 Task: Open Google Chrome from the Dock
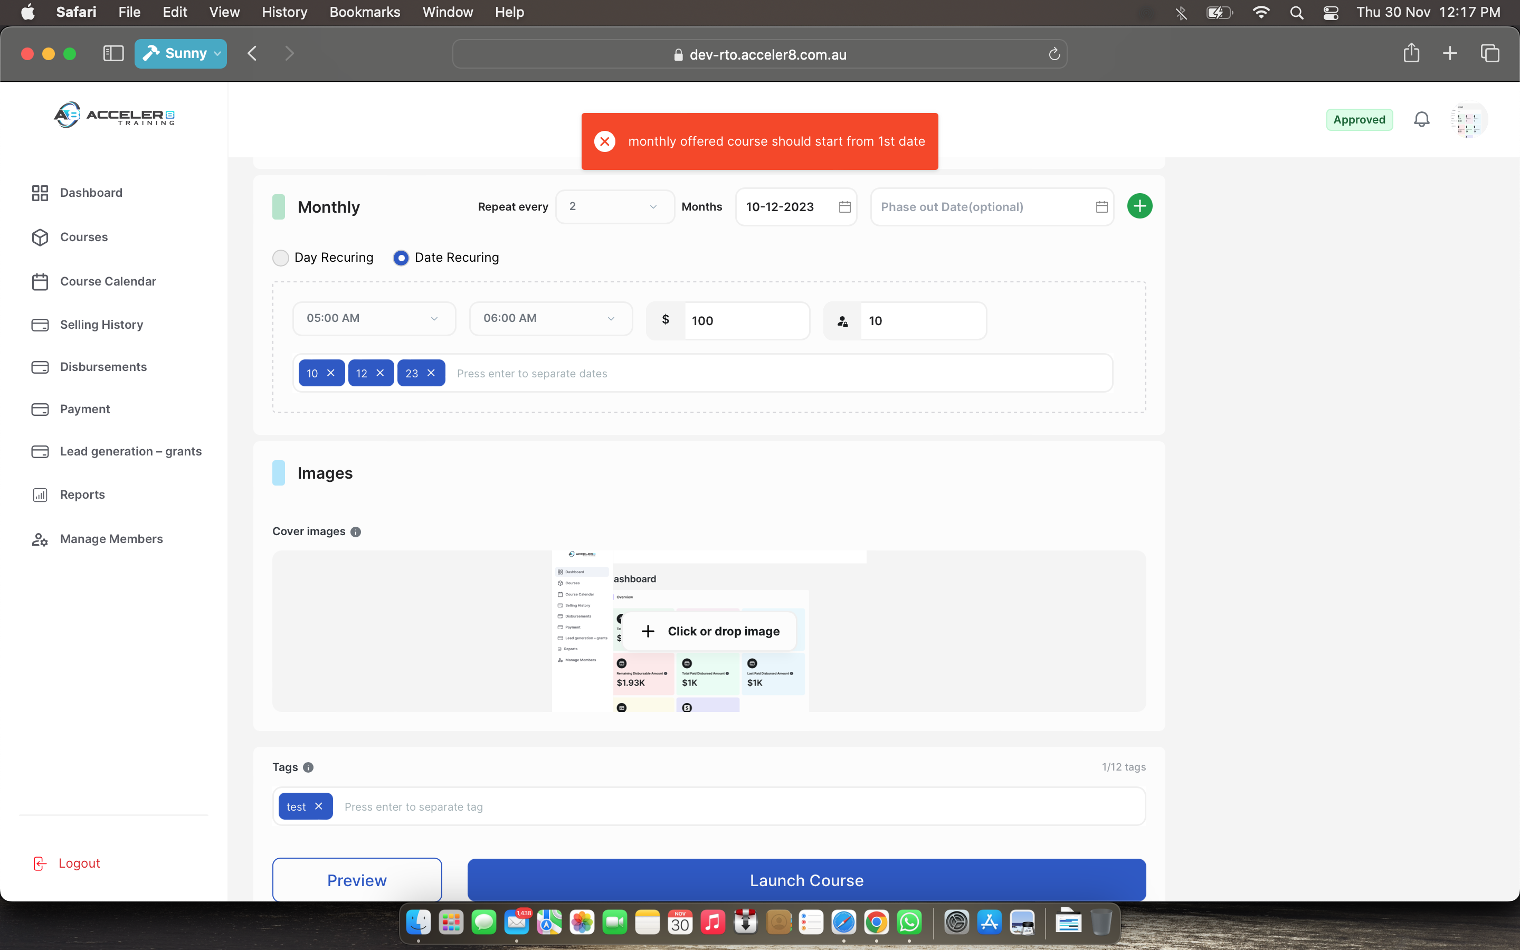[876, 923]
